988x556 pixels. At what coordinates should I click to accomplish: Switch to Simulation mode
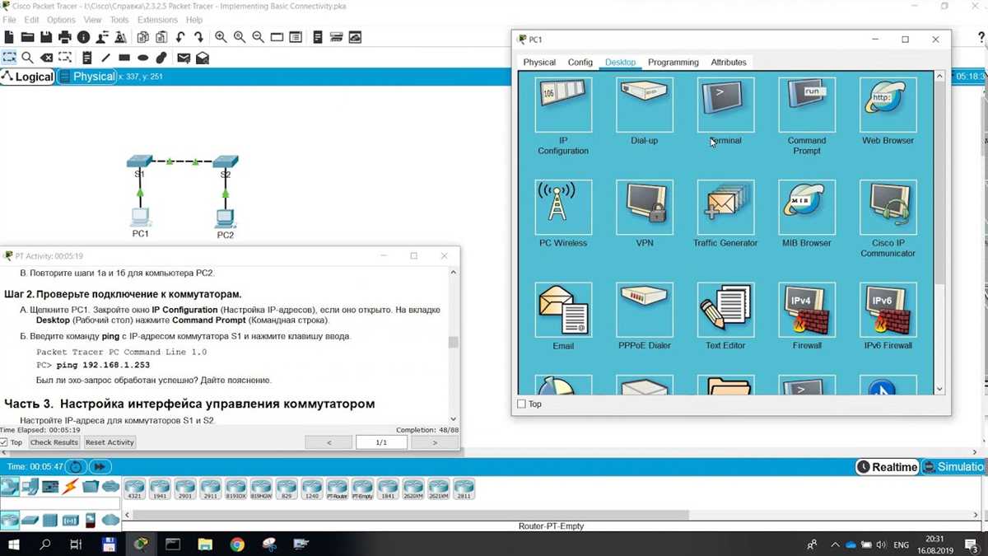955,467
